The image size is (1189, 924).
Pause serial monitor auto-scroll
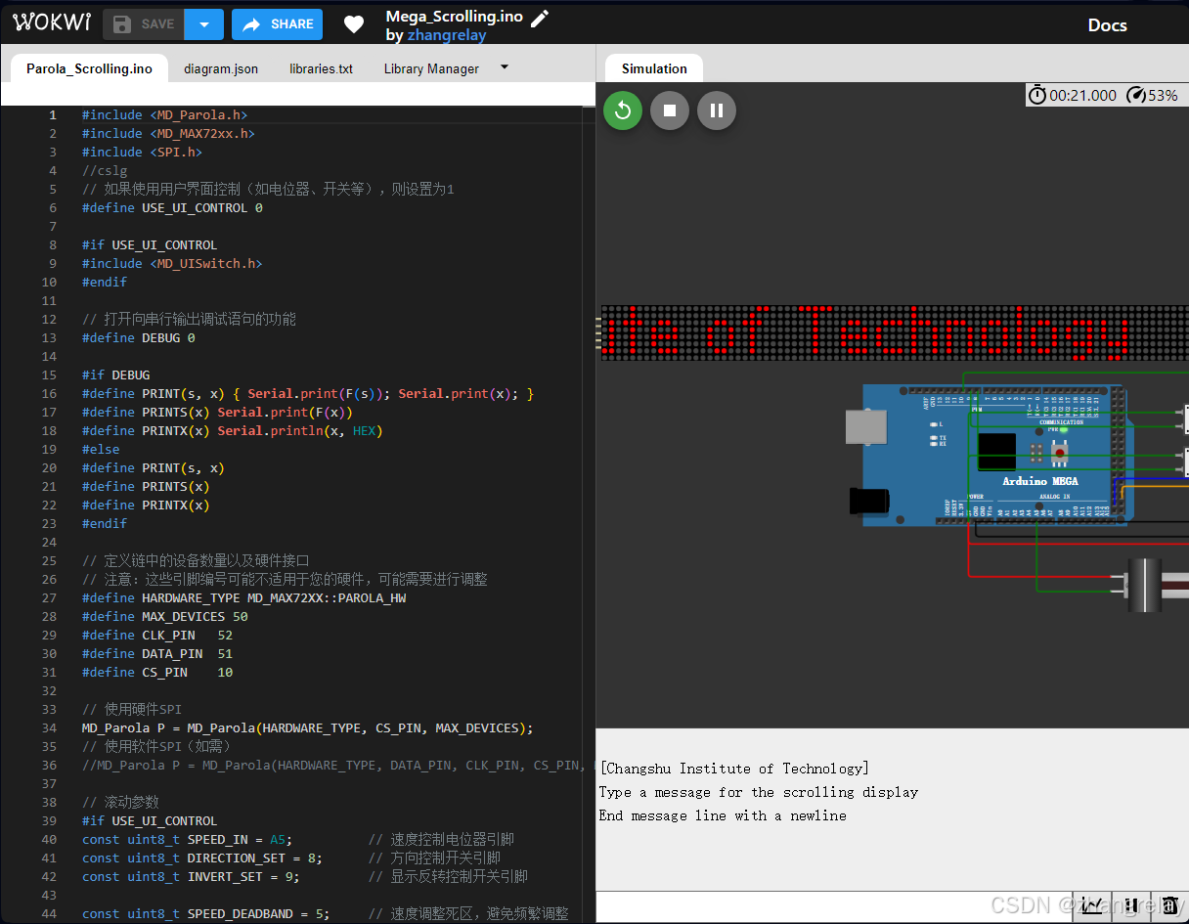pyautogui.click(x=1131, y=906)
